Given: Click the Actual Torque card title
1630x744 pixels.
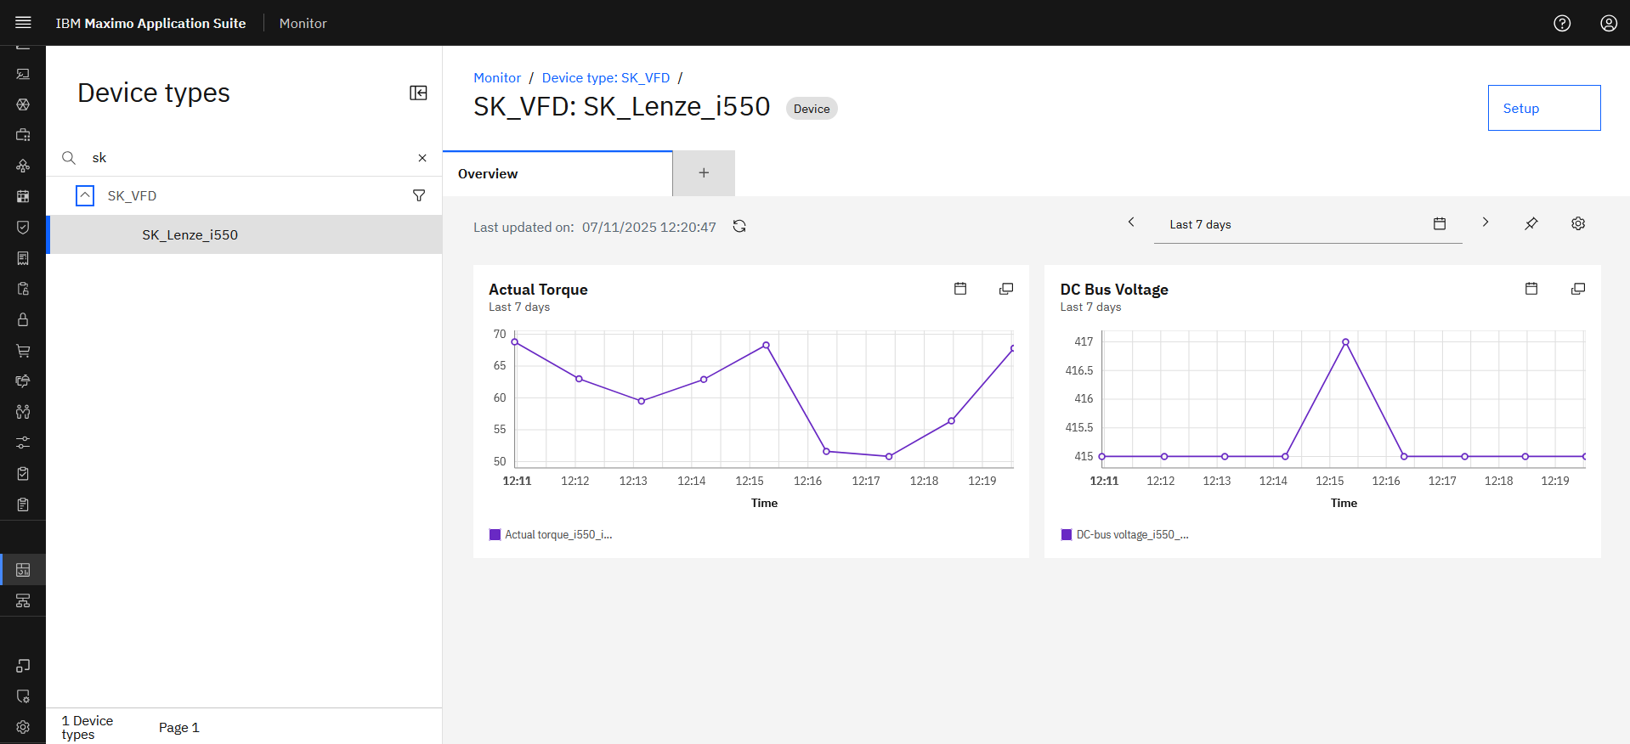Looking at the screenshot, I should (x=538, y=290).
